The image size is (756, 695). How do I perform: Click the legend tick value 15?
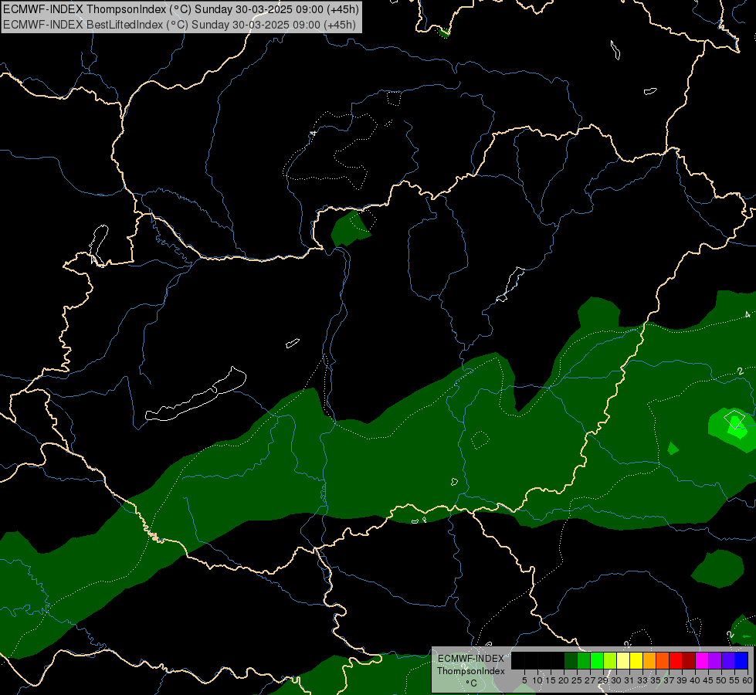(x=551, y=680)
